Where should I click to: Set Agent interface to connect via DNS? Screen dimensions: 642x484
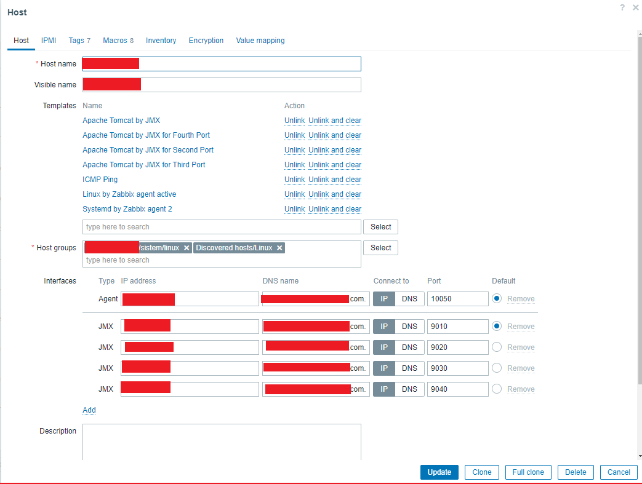(409, 299)
